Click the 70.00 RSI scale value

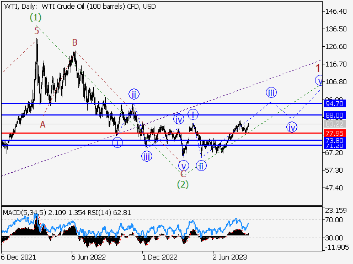pyautogui.click(x=334, y=219)
